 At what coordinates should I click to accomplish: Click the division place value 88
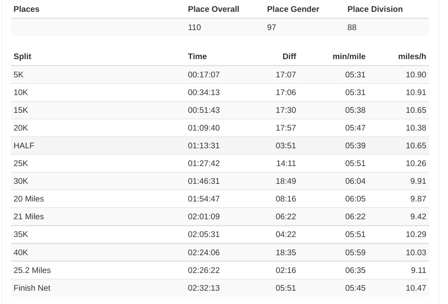point(352,27)
